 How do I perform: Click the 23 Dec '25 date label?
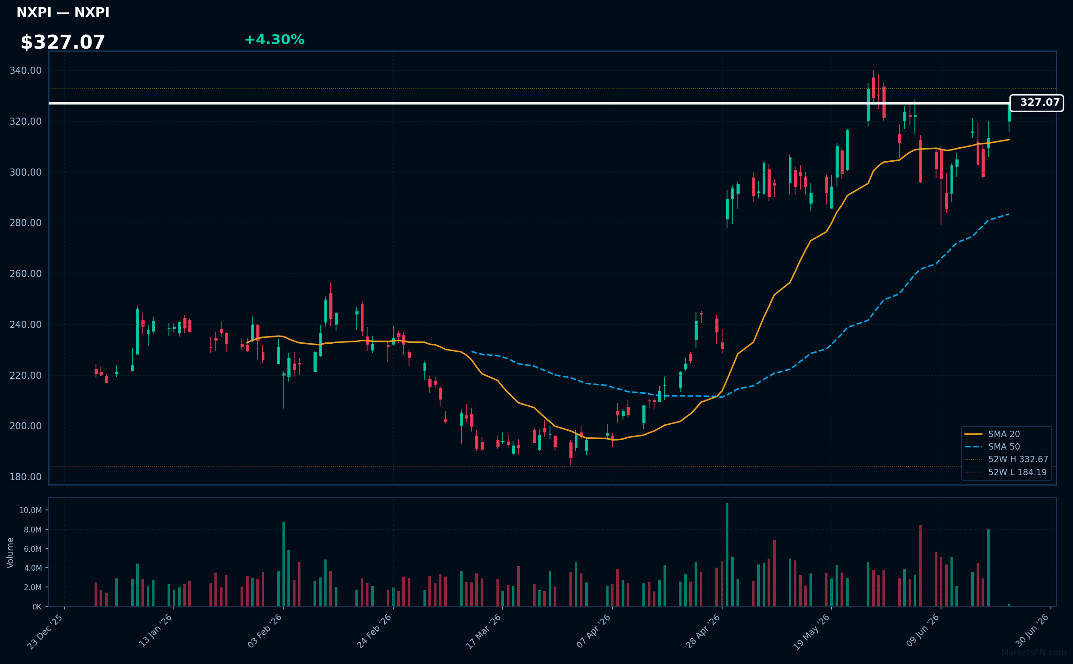46,632
